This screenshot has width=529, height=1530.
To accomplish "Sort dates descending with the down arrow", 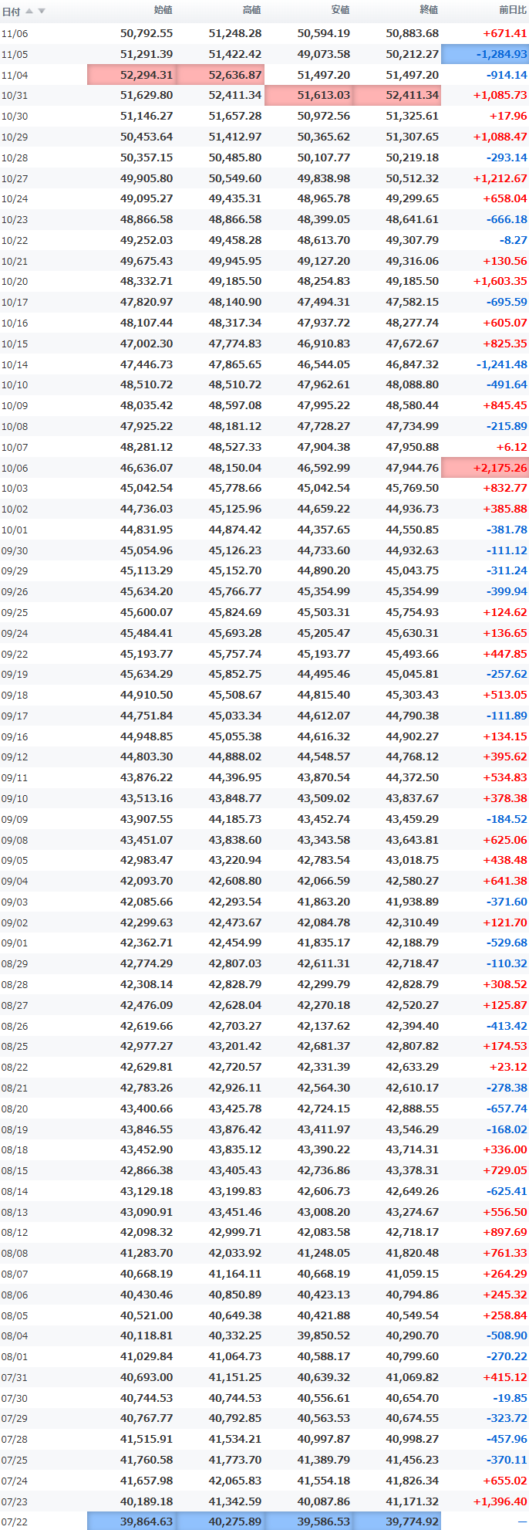I will (42, 11).
